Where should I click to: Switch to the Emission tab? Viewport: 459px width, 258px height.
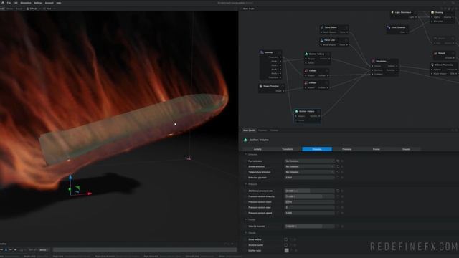click(x=317, y=149)
